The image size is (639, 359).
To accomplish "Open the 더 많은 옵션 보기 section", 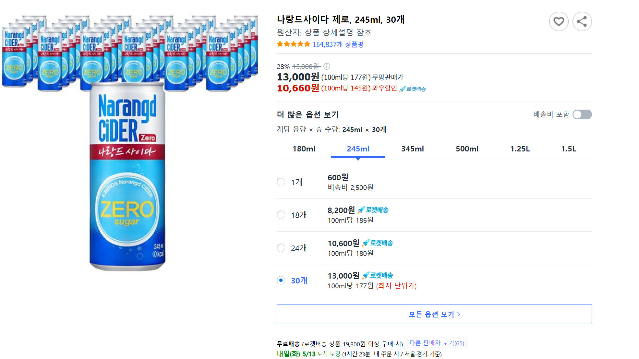I will tap(307, 114).
